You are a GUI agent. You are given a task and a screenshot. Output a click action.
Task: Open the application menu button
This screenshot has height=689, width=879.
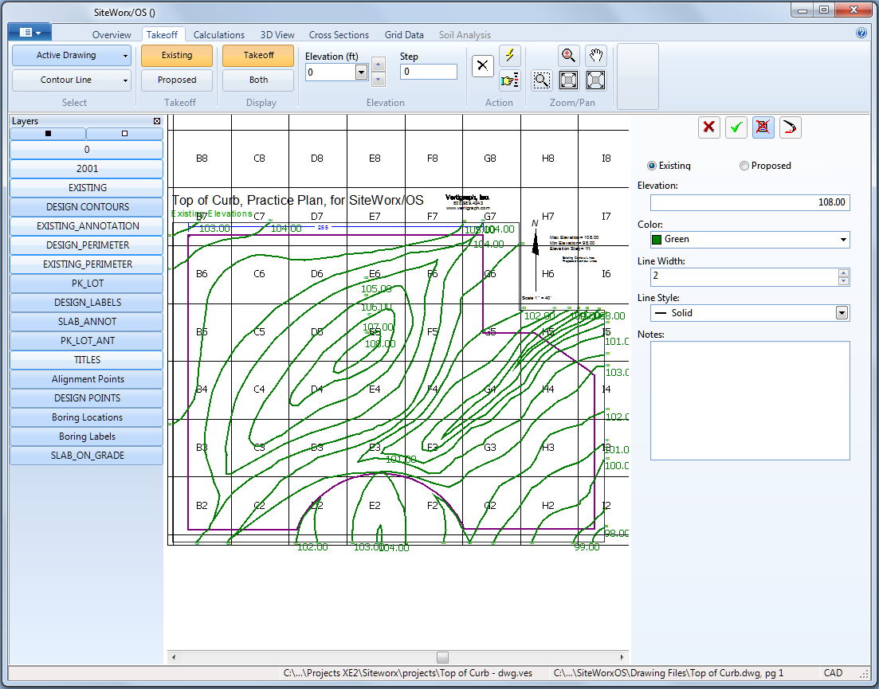pyautogui.click(x=29, y=33)
